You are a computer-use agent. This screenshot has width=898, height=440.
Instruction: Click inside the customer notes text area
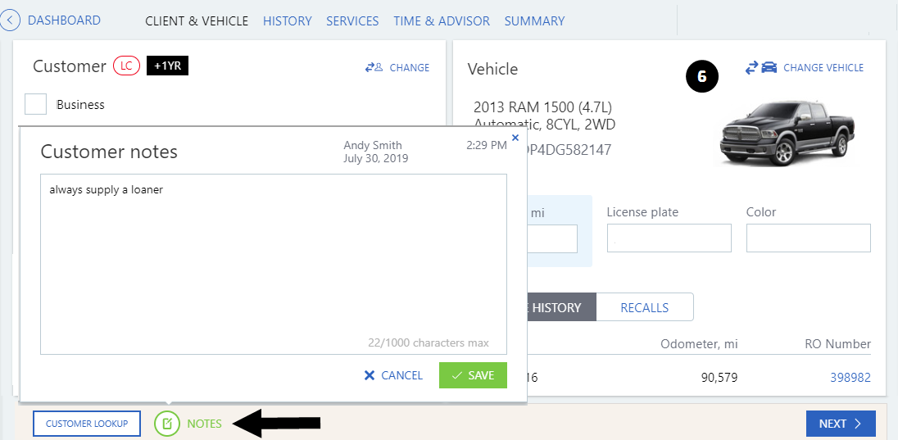point(273,264)
